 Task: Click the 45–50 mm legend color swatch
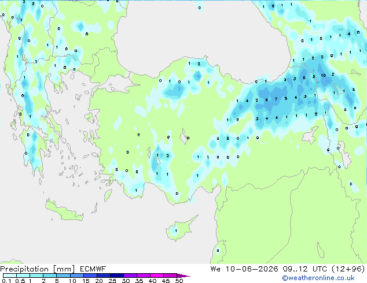[170, 275]
